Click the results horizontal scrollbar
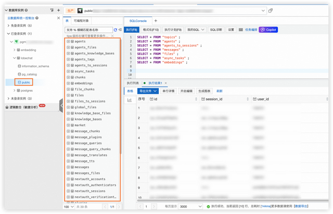Screen dimensions: 333x214 pyautogui.click(x=233, y=200)
